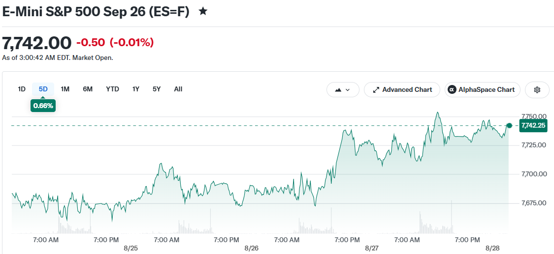554x254 pixels.
Task: Select the 5Y time range
Action: [157, 89]
